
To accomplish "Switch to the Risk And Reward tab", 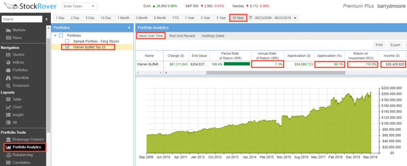I will click(182, 36).
